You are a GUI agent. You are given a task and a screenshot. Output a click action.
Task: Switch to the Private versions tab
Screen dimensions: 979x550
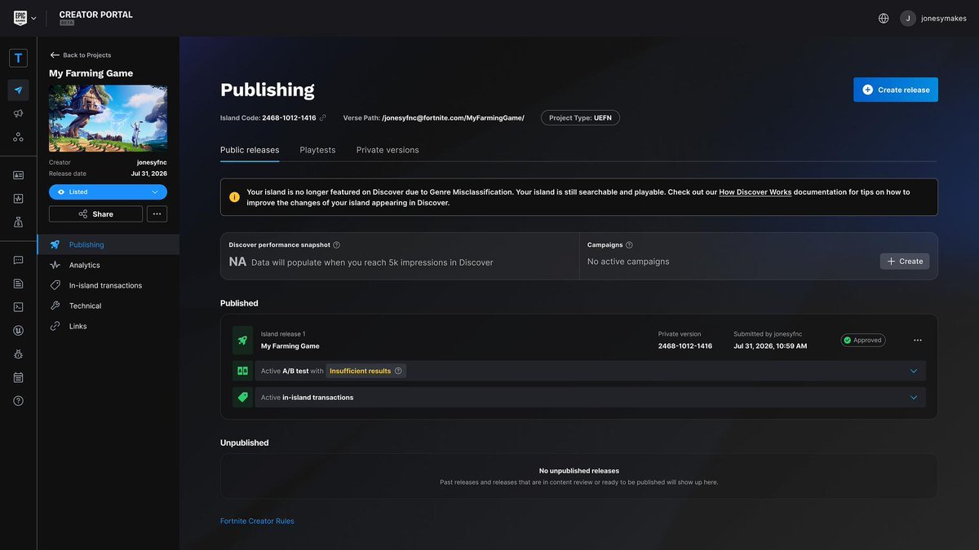pos(388,150)
